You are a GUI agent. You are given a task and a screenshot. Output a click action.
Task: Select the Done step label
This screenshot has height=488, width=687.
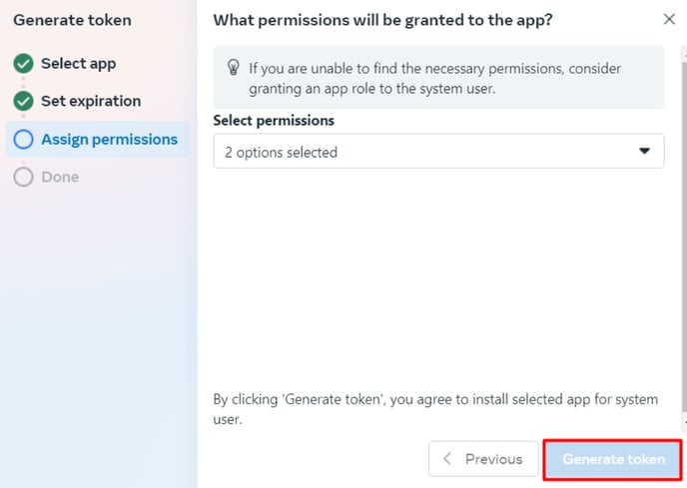(60, 177)
